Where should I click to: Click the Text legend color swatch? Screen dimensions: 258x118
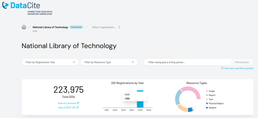(207, 99)
